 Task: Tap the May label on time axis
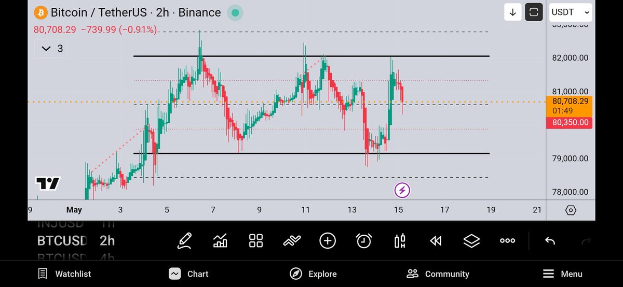click(x=74, y=210)
